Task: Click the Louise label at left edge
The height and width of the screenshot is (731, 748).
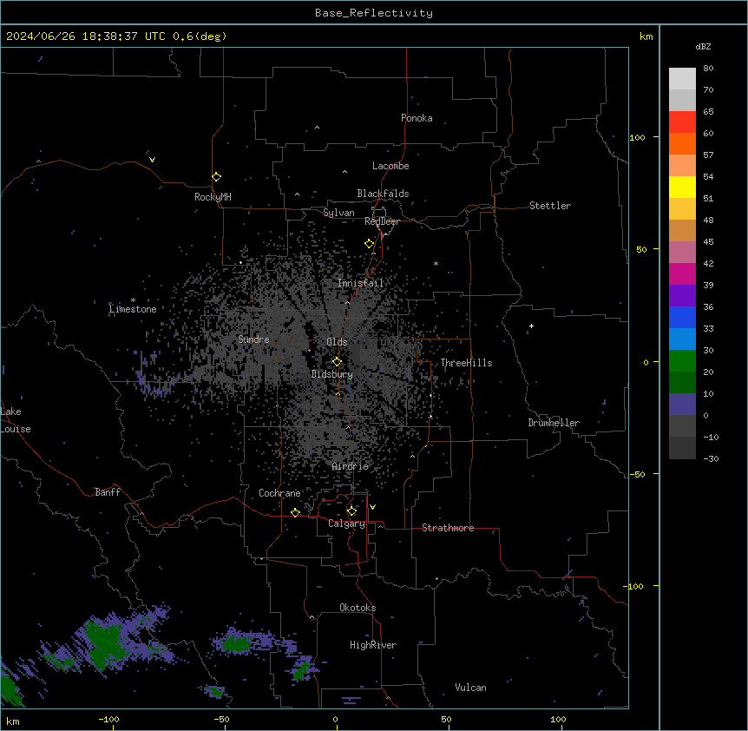Action: pyautogui.click(x=16, y=429)
